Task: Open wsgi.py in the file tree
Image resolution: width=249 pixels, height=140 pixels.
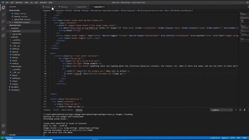Action: click(15, 84)
